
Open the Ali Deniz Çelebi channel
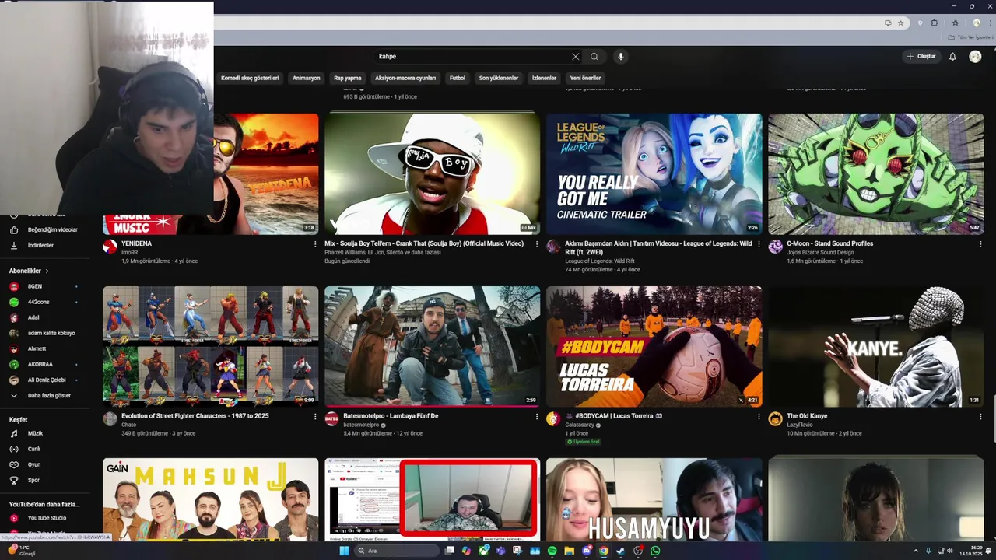45,380
